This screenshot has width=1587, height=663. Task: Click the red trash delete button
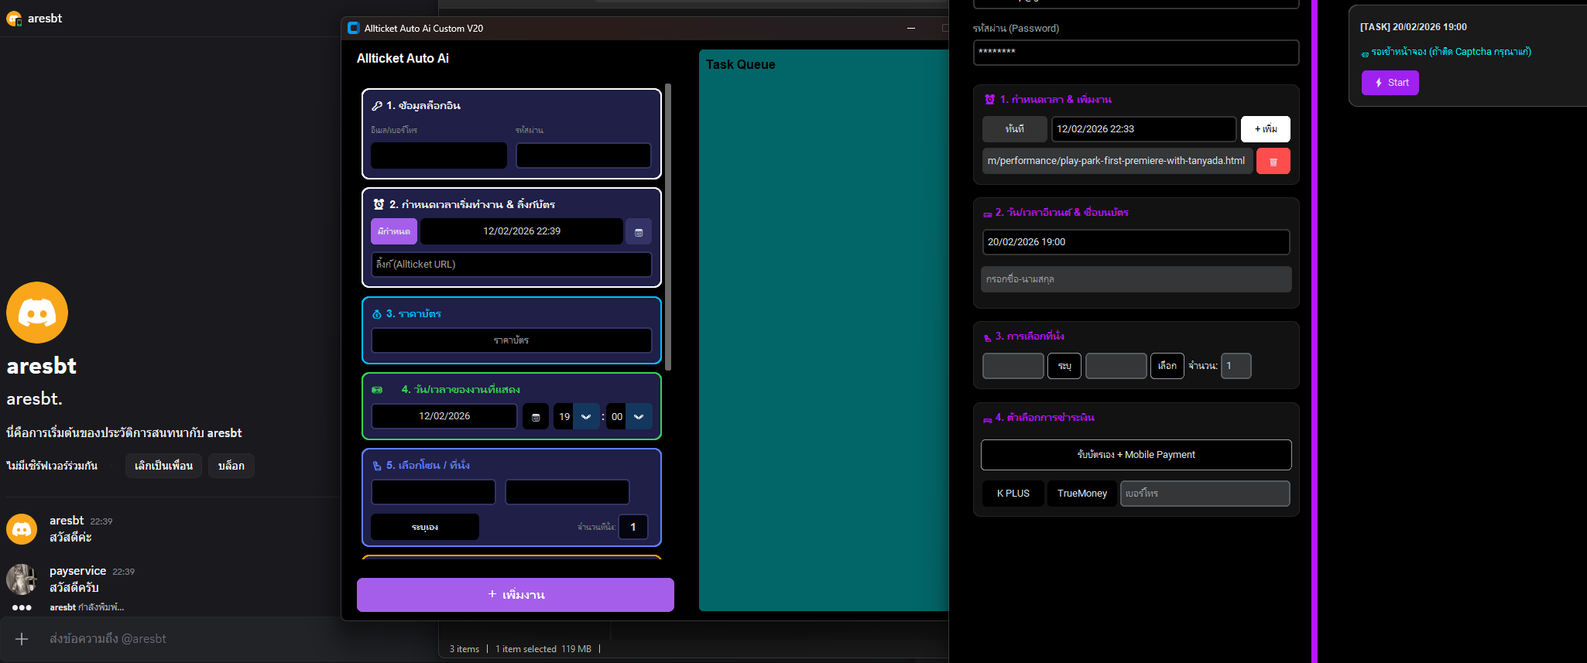pos(1273,162)
